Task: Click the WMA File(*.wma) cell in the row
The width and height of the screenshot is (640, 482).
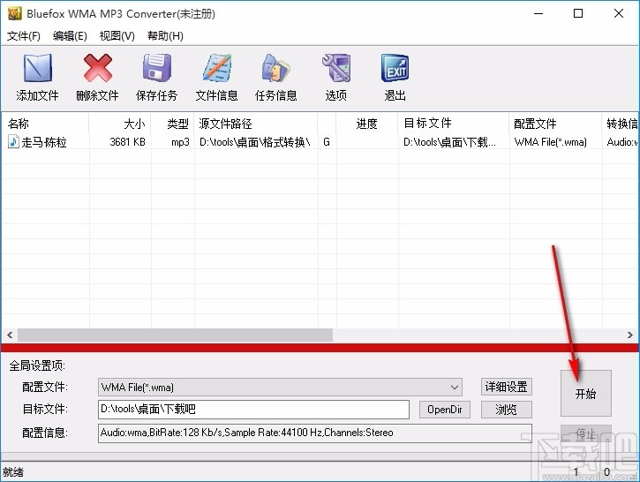Action: click(551, 142)
